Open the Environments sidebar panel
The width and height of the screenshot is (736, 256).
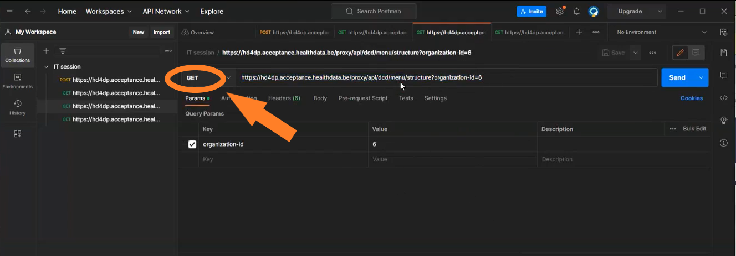17,81
